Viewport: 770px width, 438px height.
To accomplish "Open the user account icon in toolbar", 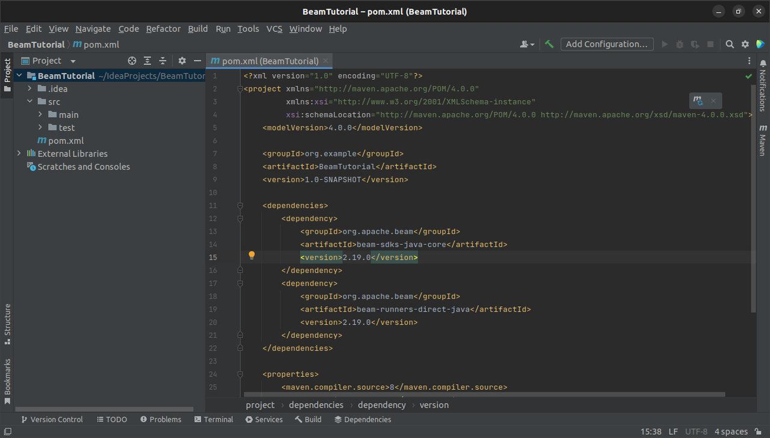I will pyautogui.click(x=527, y=44).
